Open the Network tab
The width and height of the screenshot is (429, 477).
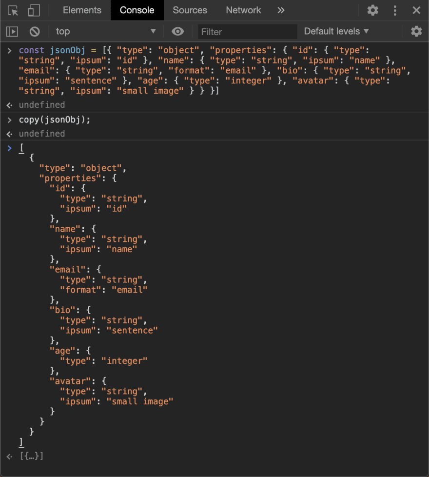pyautogui.click(x=243, y=10)
